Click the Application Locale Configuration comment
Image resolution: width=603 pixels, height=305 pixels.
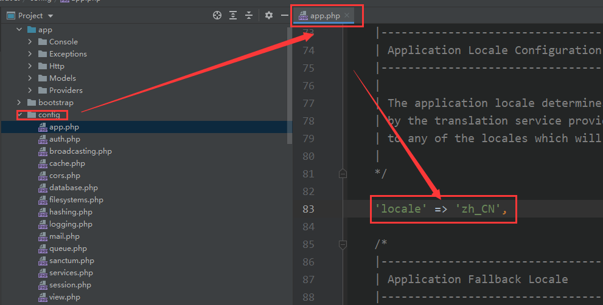pos(494,50)
